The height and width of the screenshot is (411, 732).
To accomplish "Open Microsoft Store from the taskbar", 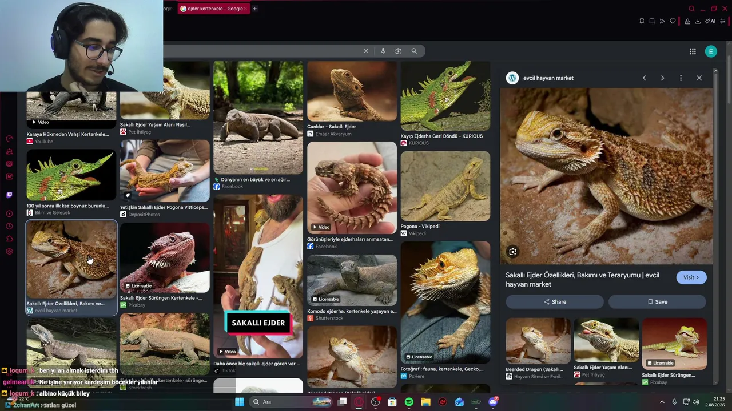I will 392,402.
